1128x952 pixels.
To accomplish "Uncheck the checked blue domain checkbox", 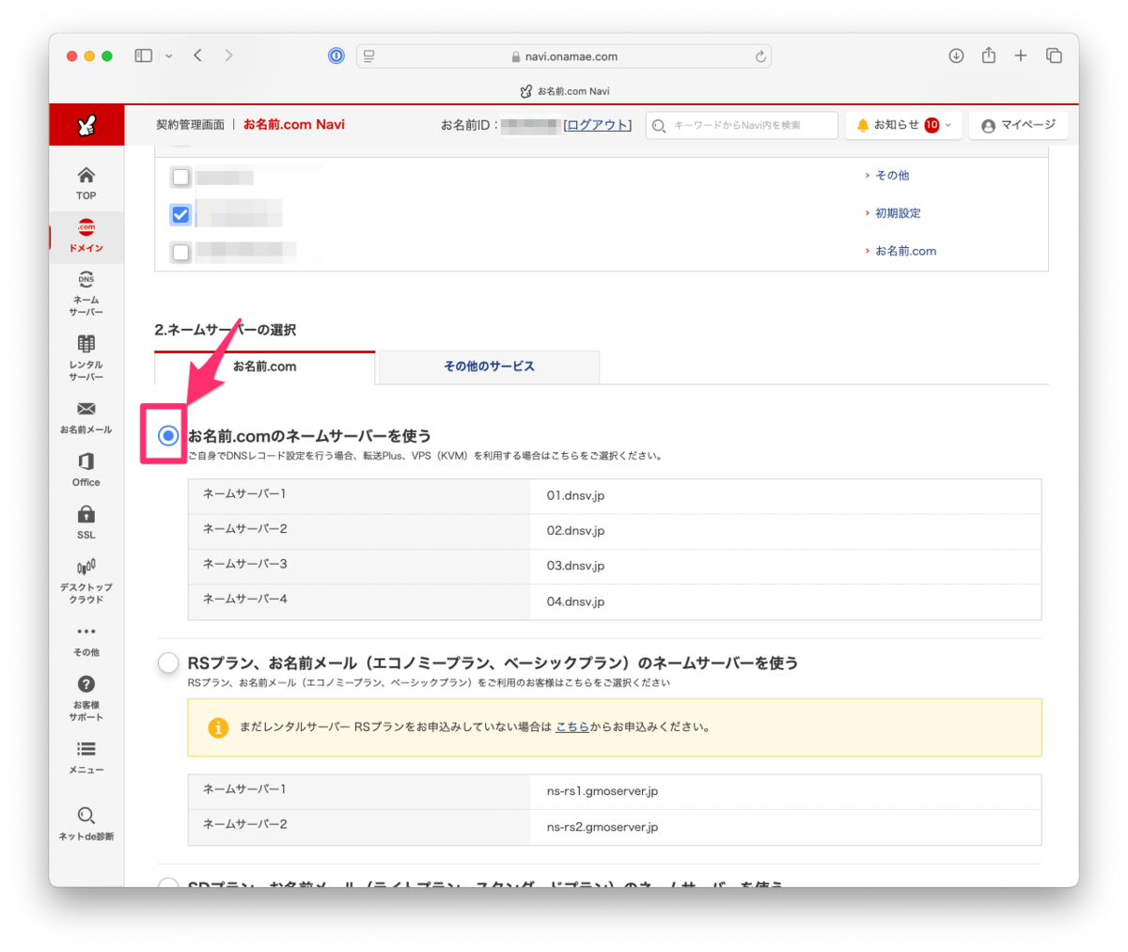I will pyautogui.click(x=180, y=214).
